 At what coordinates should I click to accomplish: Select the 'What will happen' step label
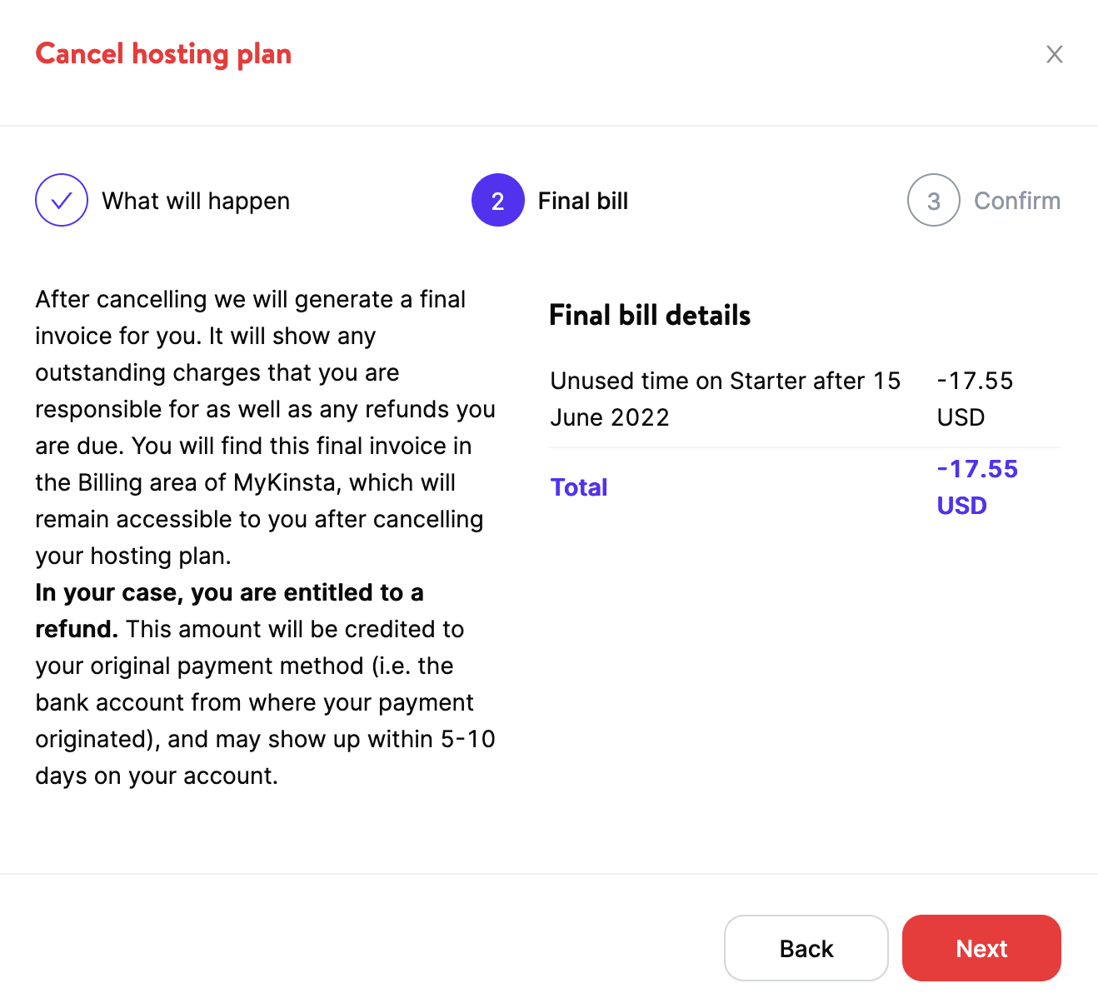tap(196, 201)
